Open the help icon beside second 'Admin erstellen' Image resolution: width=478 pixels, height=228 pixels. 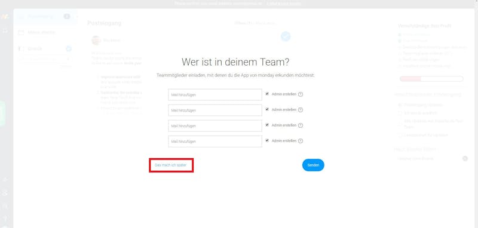point(301,110)
